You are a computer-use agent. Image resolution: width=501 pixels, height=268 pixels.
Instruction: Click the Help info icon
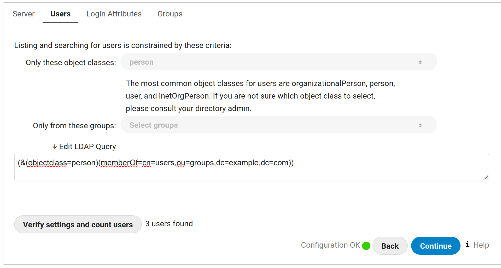(x=468, y=245)
